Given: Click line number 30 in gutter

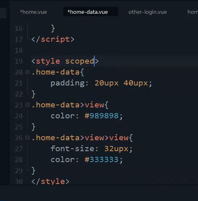Looking at the screenshot, I should (19, 182).
